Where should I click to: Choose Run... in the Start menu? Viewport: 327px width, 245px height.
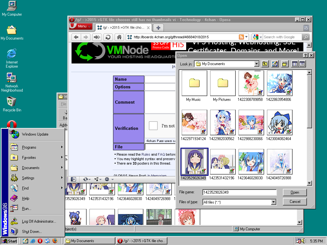coord(36,209)
